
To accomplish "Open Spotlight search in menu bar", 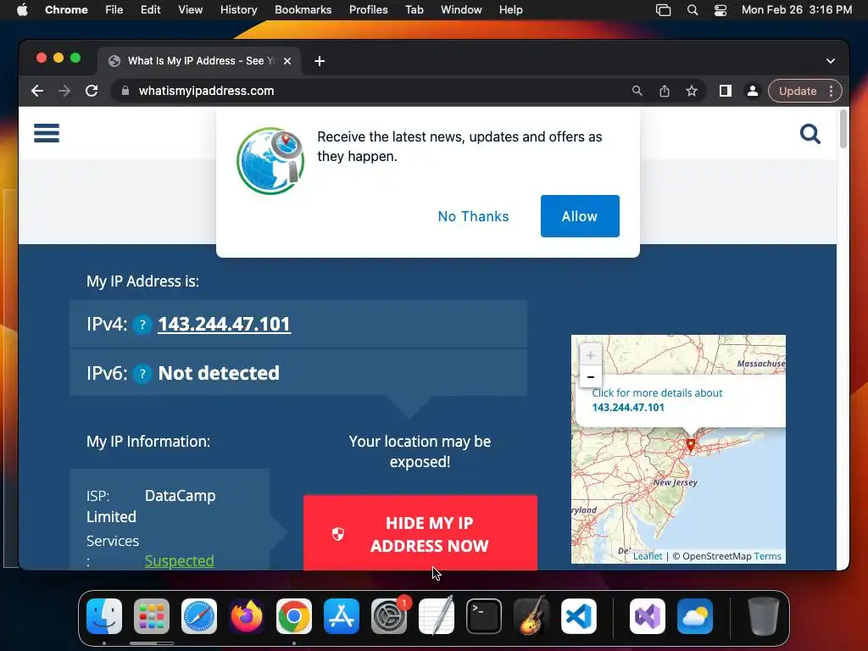I will click(692, 10).
